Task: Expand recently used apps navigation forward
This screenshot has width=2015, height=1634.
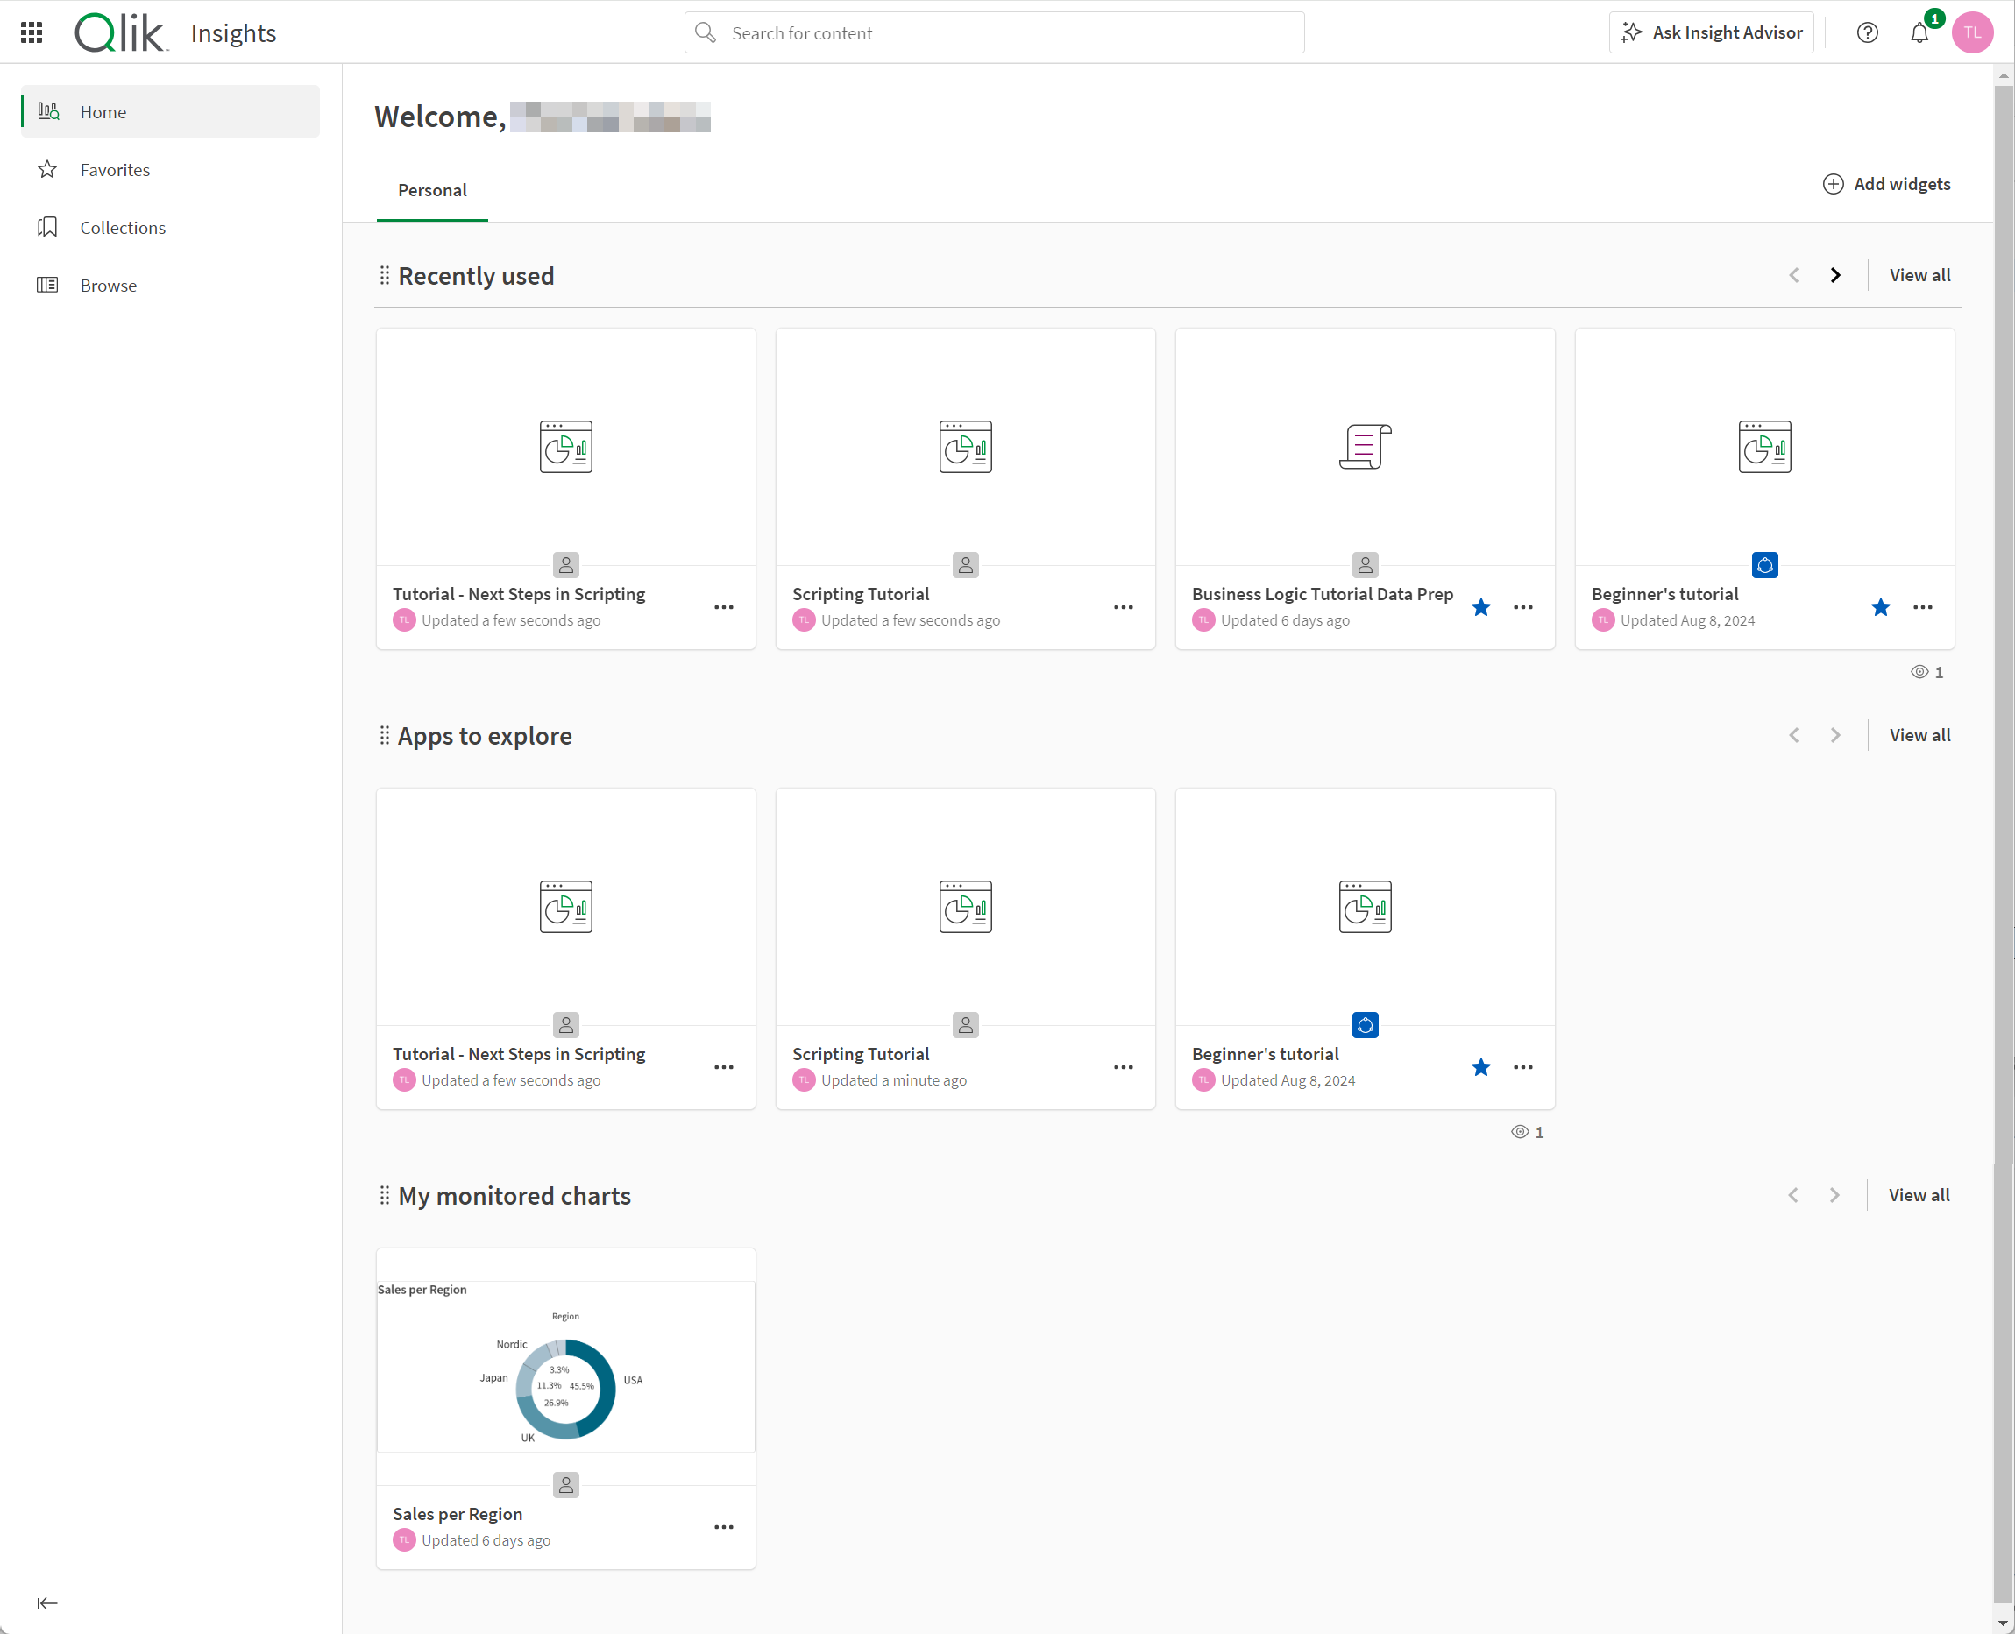Action: (1834, 275)
